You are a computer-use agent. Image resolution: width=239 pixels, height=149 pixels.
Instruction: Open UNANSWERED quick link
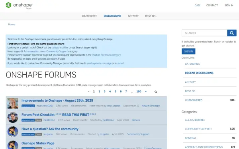194,101
